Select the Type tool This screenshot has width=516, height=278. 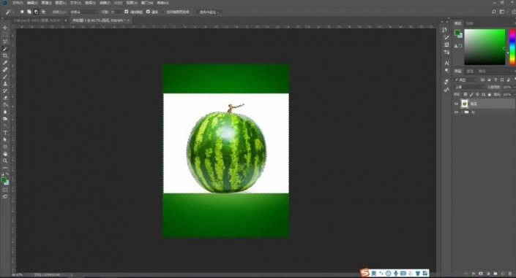tap(5, 133)
